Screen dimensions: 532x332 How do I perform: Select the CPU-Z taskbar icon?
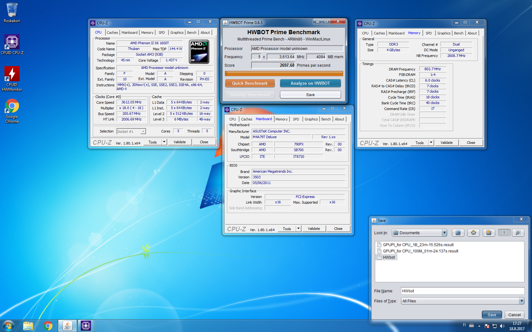(x=86, y=326)
